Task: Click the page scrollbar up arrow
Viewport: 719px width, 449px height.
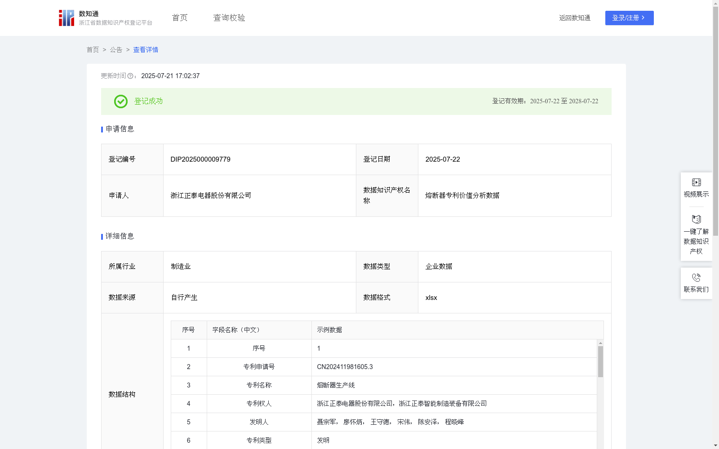Action: (x=715, y=3)
